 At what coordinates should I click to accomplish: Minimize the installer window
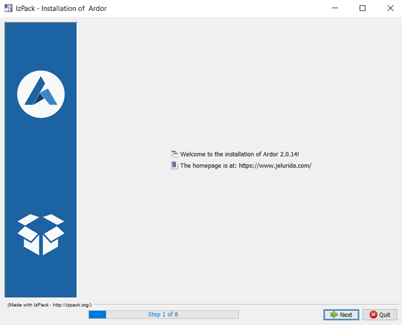tap(336, 8)
